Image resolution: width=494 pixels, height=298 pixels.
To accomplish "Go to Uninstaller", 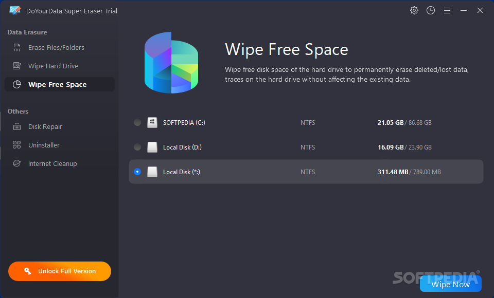I will point(60,145).
